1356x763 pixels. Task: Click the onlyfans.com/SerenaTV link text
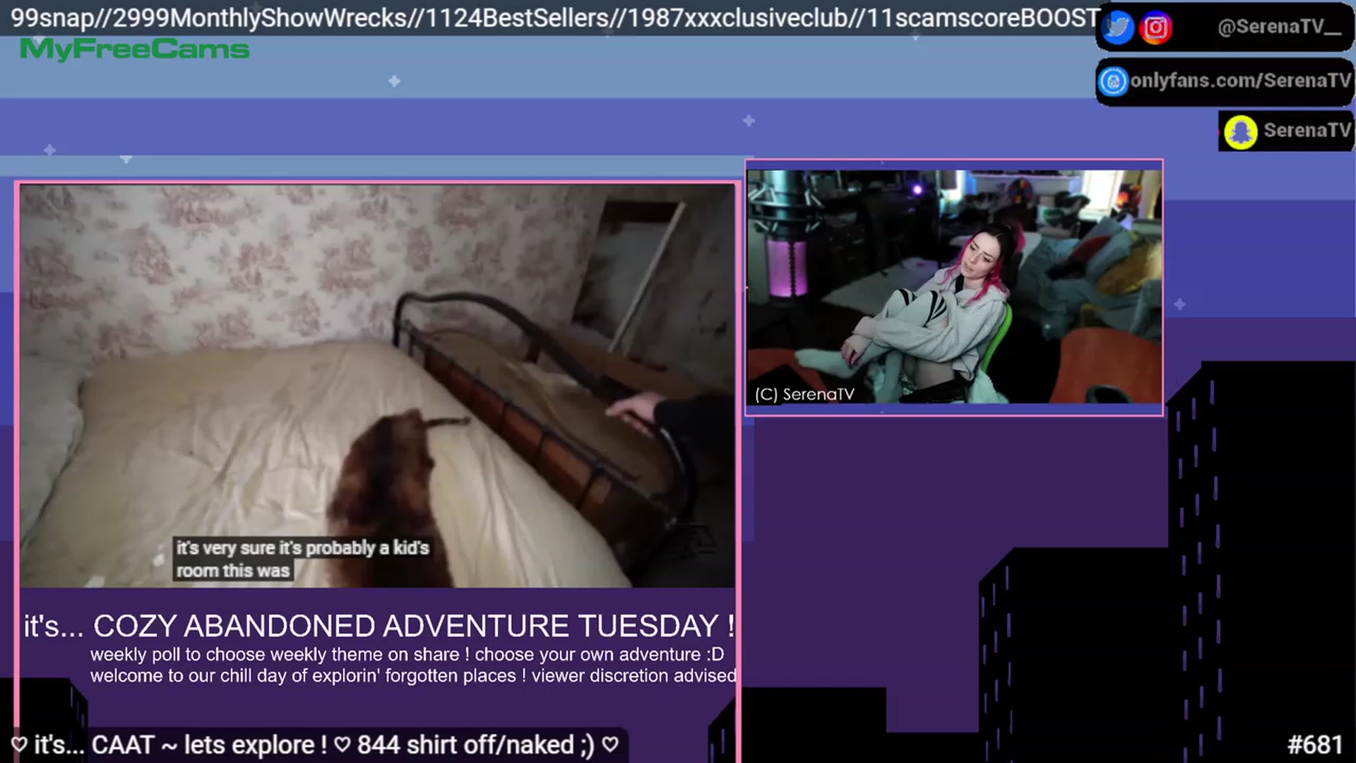[x=1240, y=81]
